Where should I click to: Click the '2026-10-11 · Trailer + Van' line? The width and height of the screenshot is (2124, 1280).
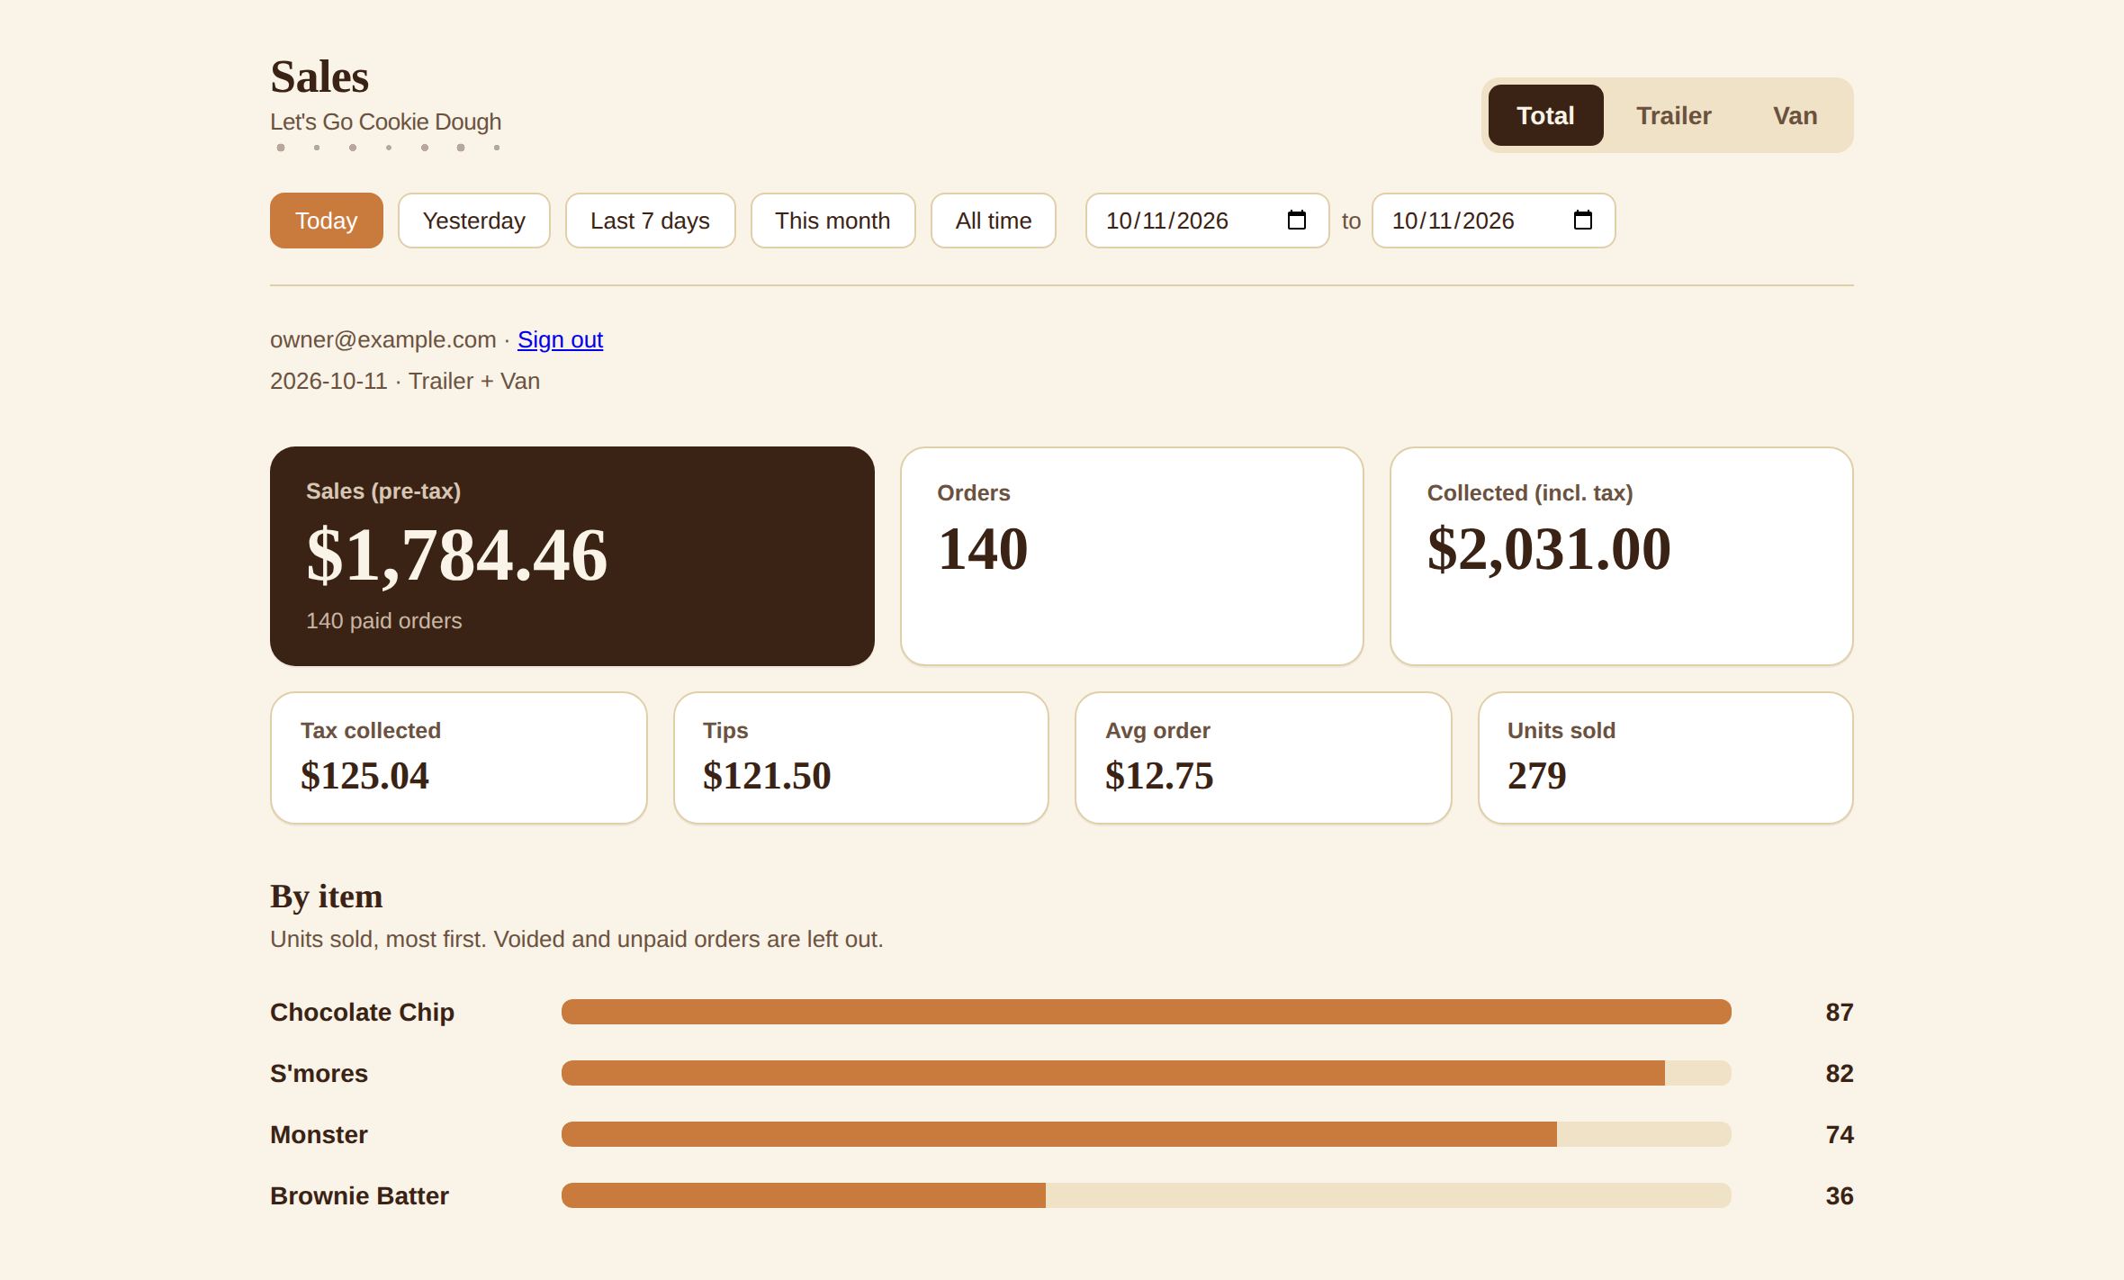[405, 381]
